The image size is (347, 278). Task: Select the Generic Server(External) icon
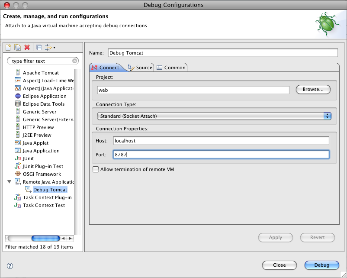coord(18,119)
